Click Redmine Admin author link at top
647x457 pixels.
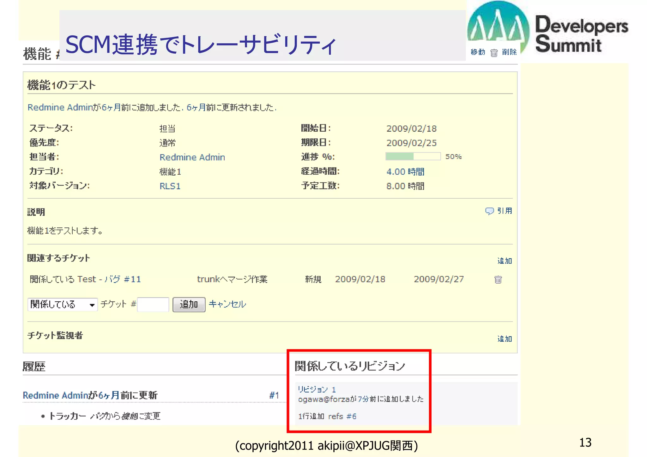(60, 107)
